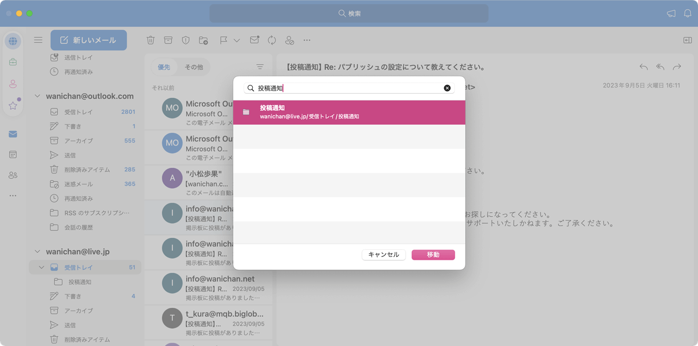Click the Delete trash toolbar icon
Screen dimensions: 698x346
[151, 40]
